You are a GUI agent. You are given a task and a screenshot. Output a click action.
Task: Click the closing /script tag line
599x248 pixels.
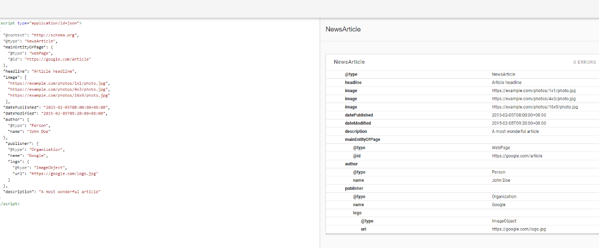tap(10, 204)
